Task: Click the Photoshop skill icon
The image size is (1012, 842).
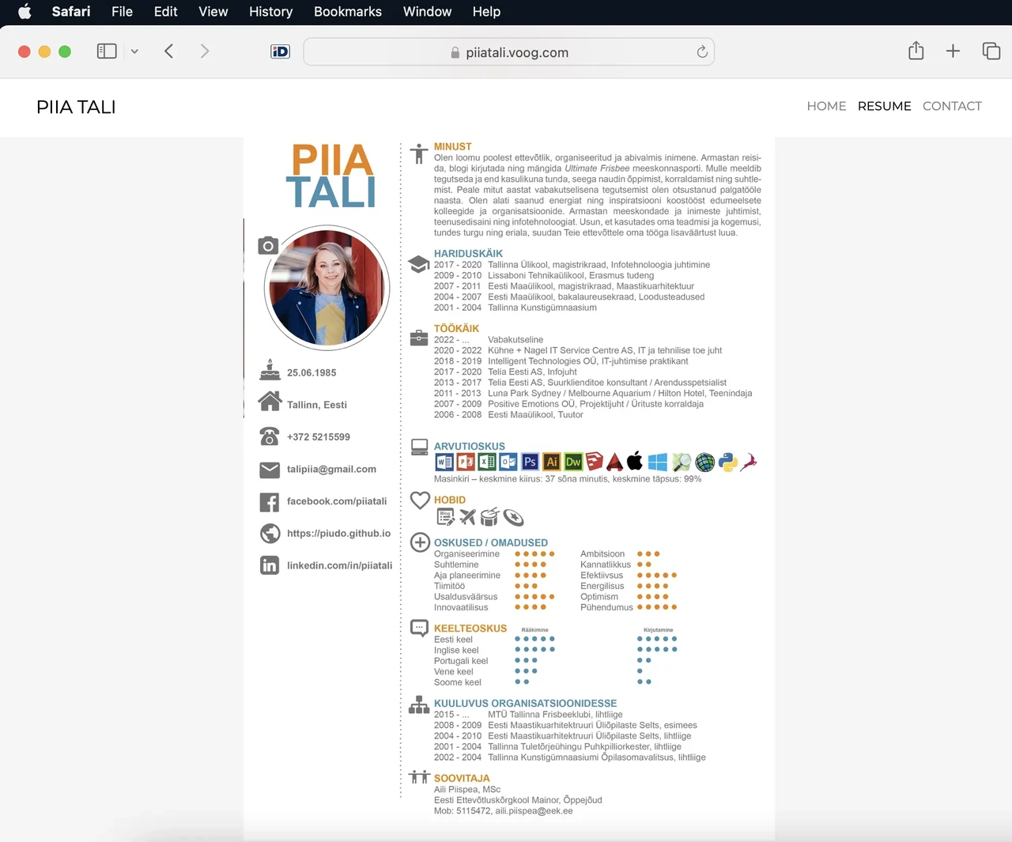Action: point(530,463)
